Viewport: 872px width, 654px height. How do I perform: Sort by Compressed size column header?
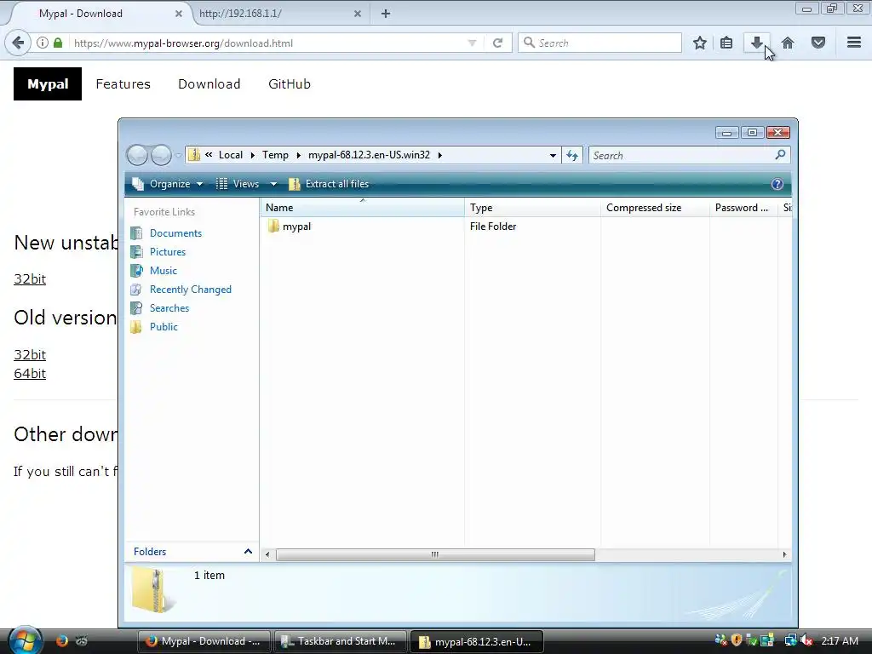(x=655, y=208)
